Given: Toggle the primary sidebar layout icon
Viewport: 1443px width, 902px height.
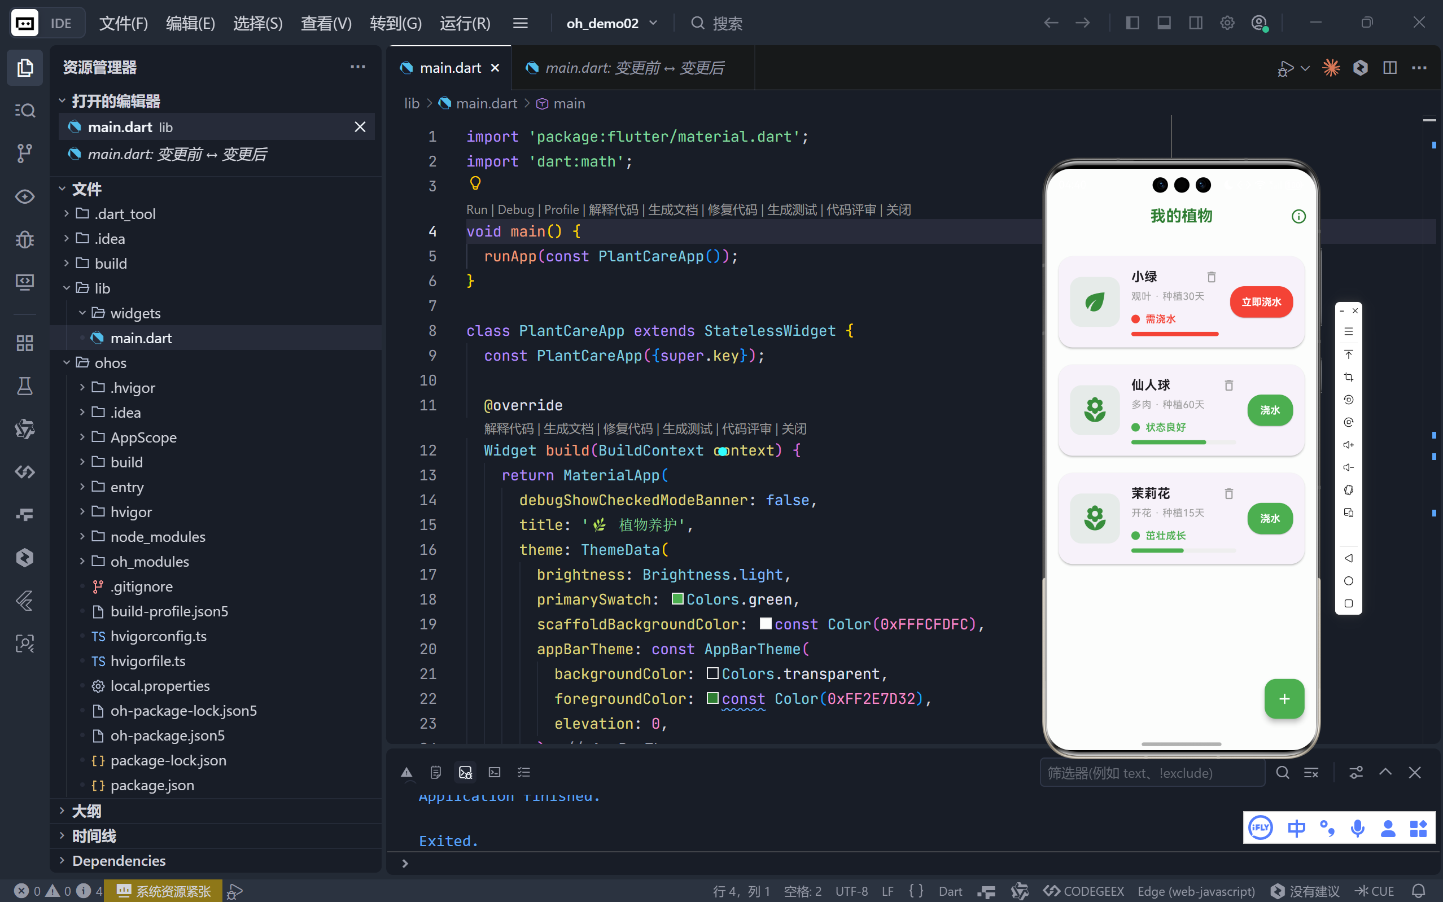Looking at the screenshot, I should (1132, 23).
